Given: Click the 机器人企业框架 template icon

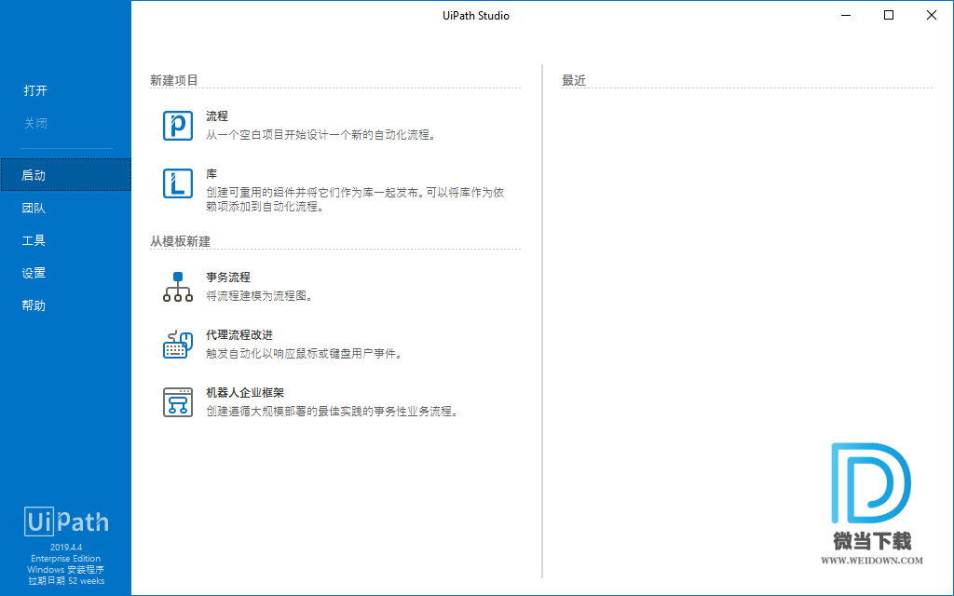Looking at the screenshot, I should click(178, 402).
